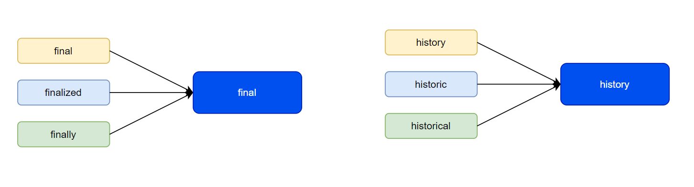The height and width of the screenshot is (187, 694).
Task: Select the light blue 'finalized' box
Action: coord(63,93)
